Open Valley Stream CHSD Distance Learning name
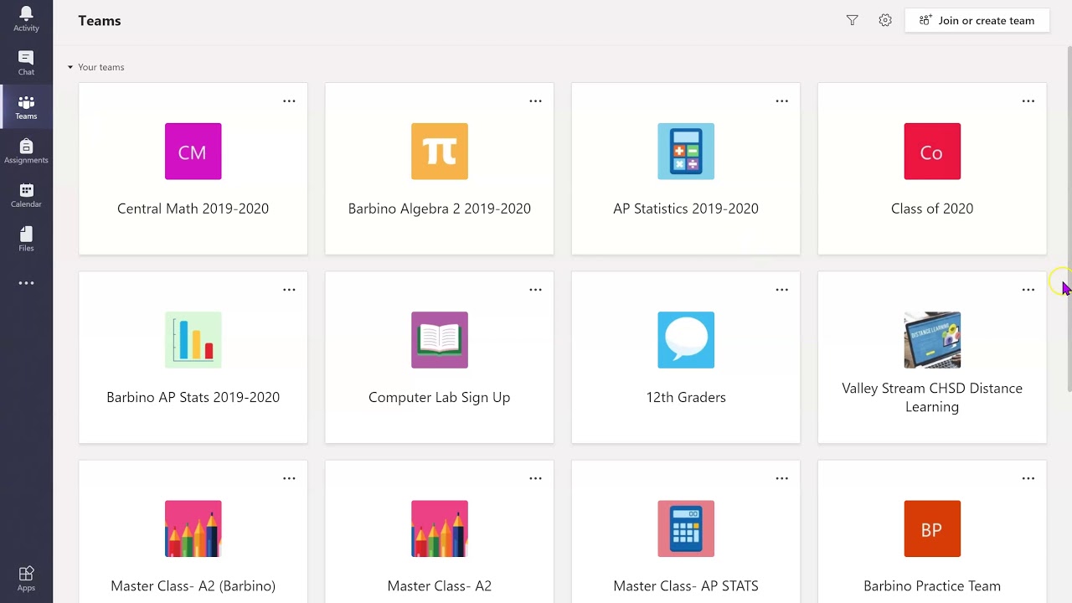1072x603 pixels. pyautogui.click(x=932, y=398)
